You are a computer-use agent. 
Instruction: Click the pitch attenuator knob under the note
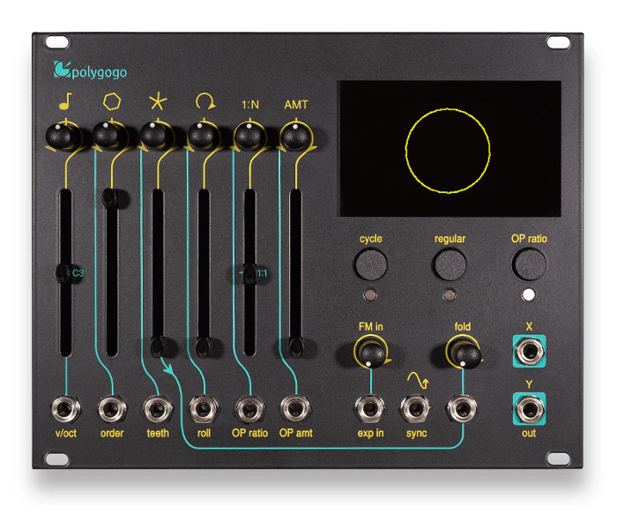[x=60, y=137]
